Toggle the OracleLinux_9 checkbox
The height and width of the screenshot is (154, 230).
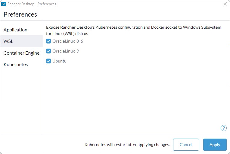coord(48,51)
